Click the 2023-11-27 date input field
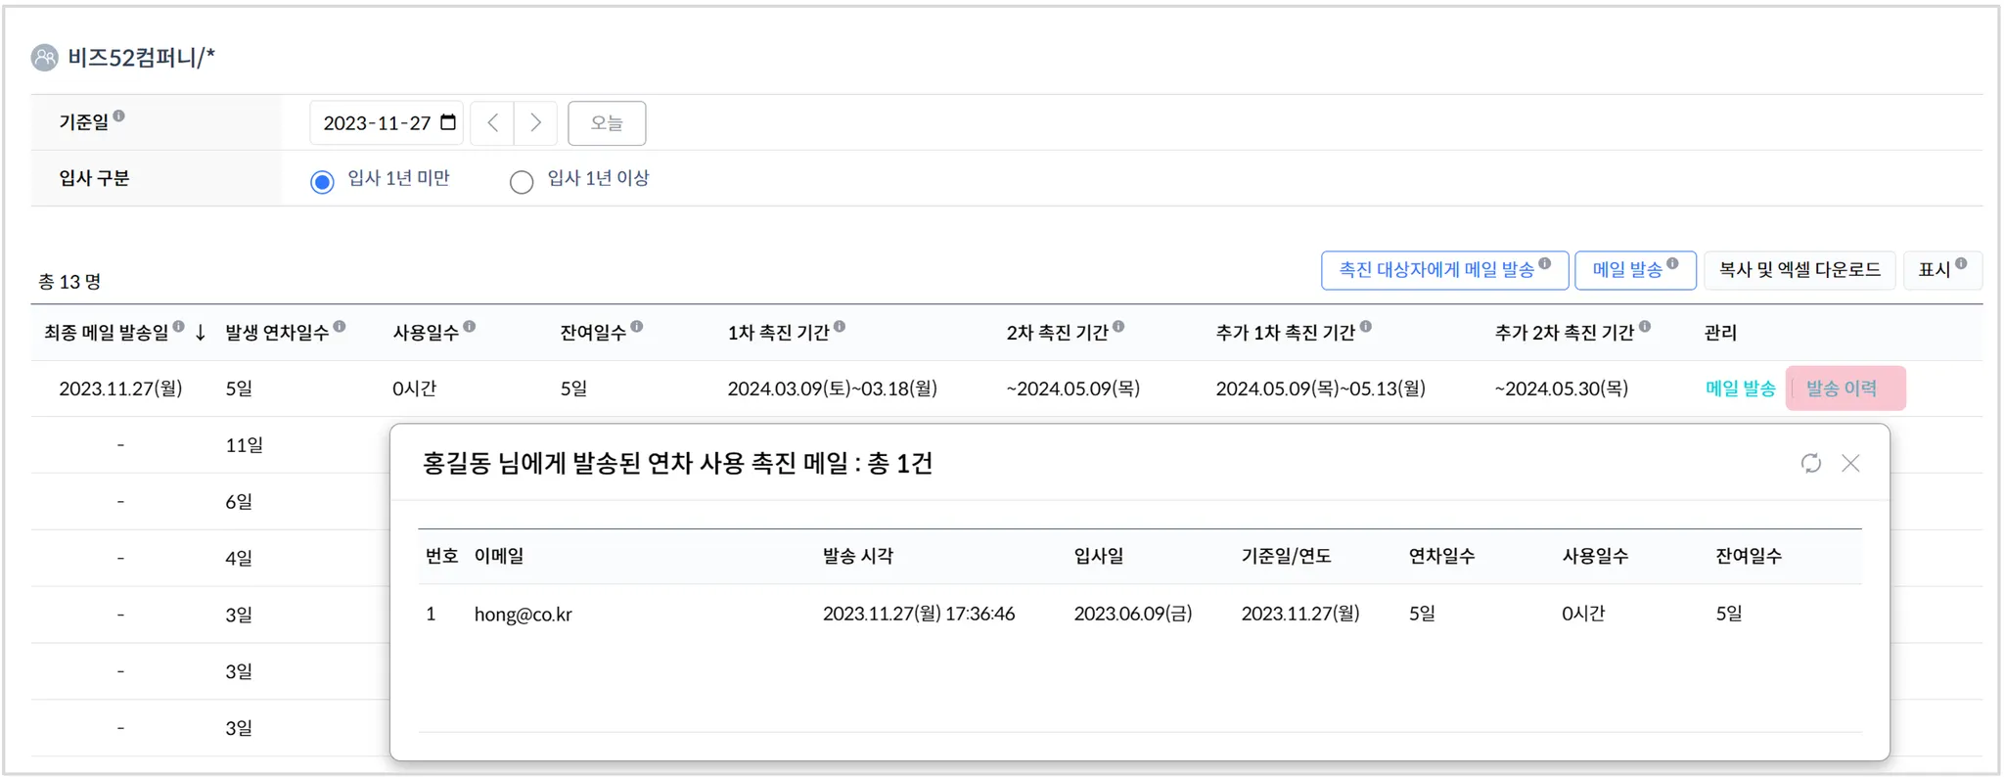 coord(377,123)
